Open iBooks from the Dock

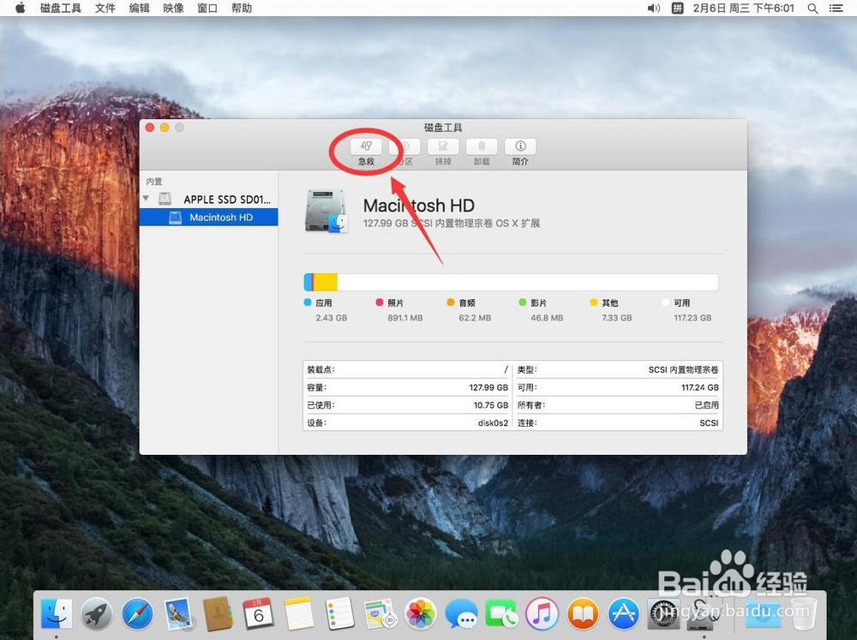(x=583, y=613)
